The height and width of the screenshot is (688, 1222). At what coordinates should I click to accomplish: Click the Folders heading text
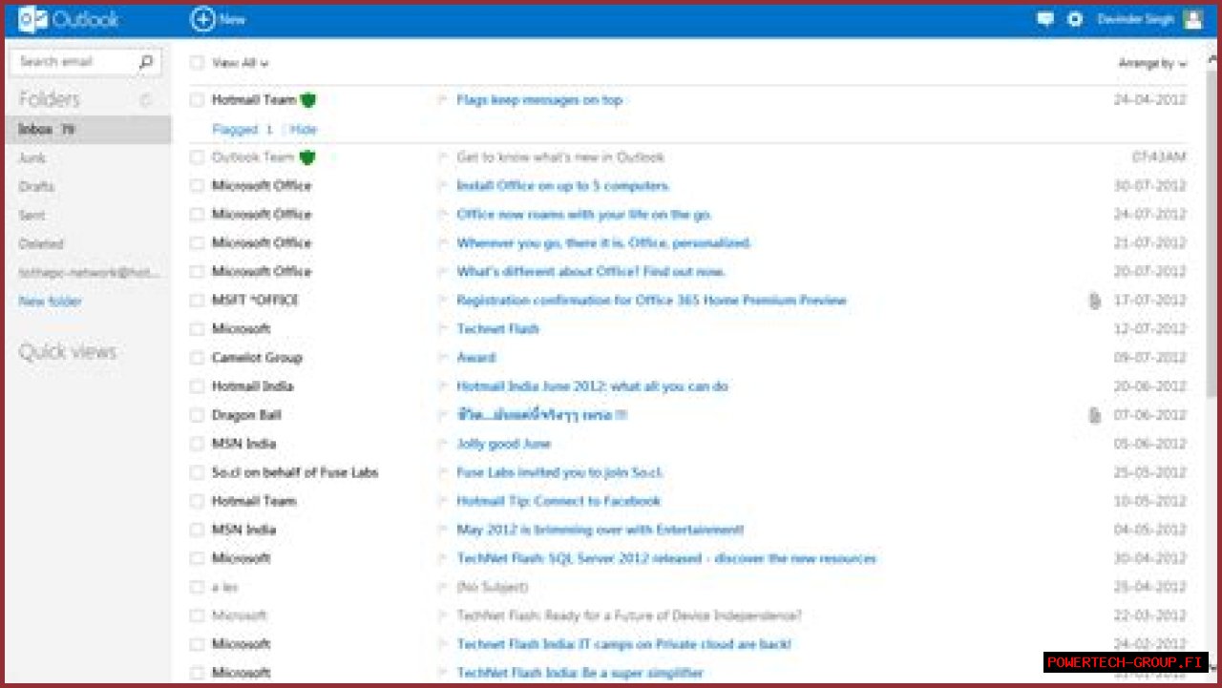coord(50,99)
